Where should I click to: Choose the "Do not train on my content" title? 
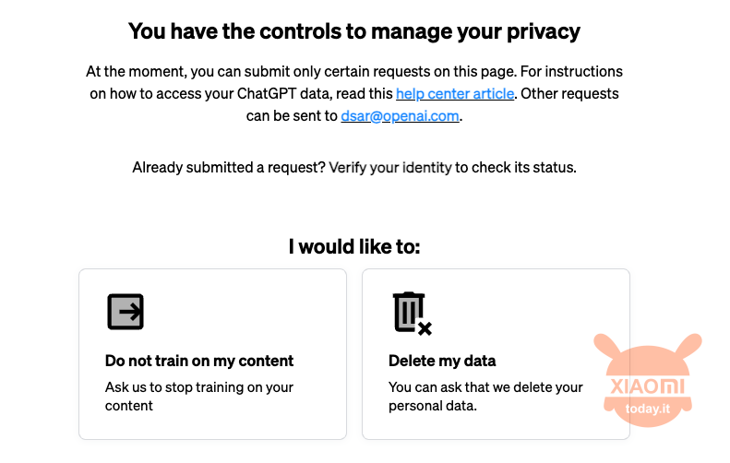(x=199, y=361)
